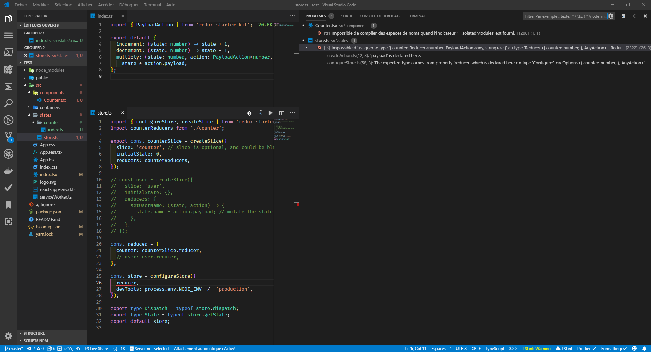
Task: Open the Docker view in activity bar
Action: click(x=8, y=171)
